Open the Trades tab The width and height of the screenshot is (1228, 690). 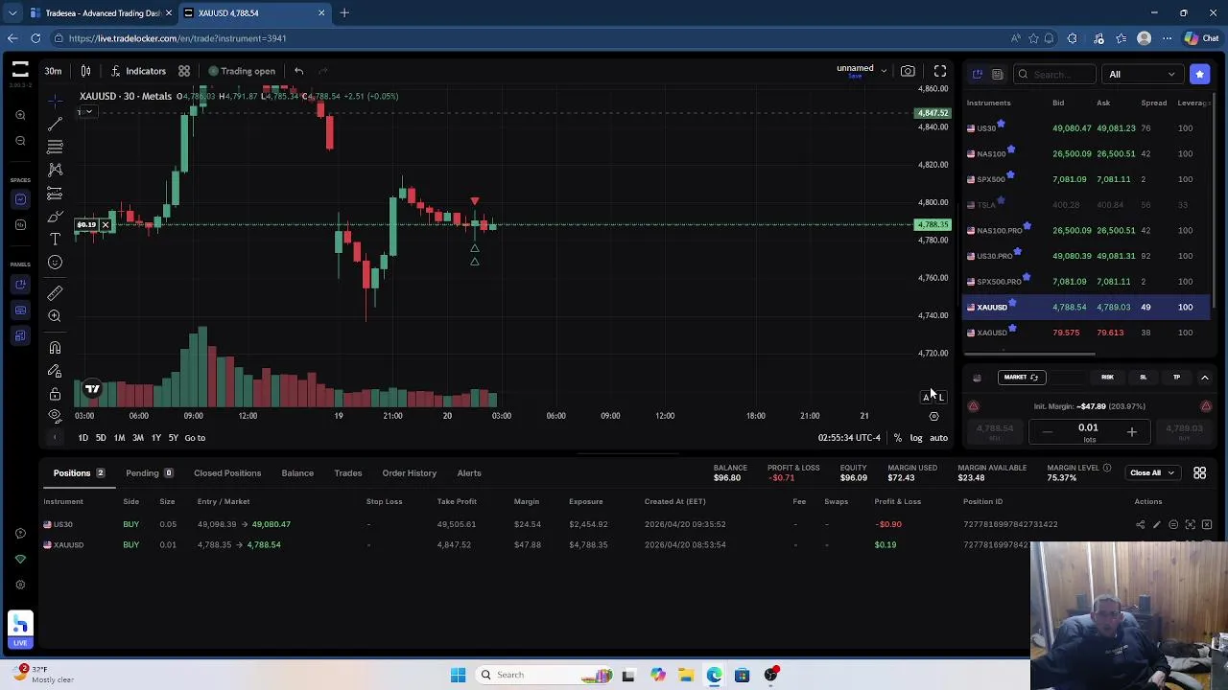point(348,472)
